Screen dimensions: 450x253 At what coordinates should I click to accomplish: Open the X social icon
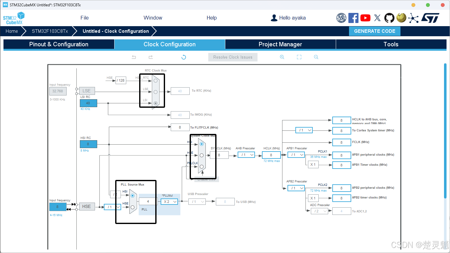(x=377, y=18)
